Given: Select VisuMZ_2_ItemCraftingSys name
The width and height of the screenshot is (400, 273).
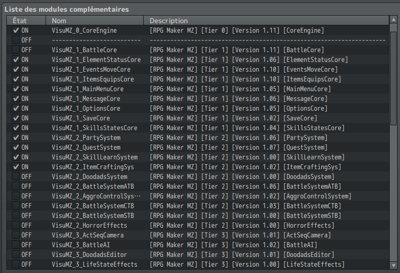Looking at the screenshot, I should click(x=93, y=167).
